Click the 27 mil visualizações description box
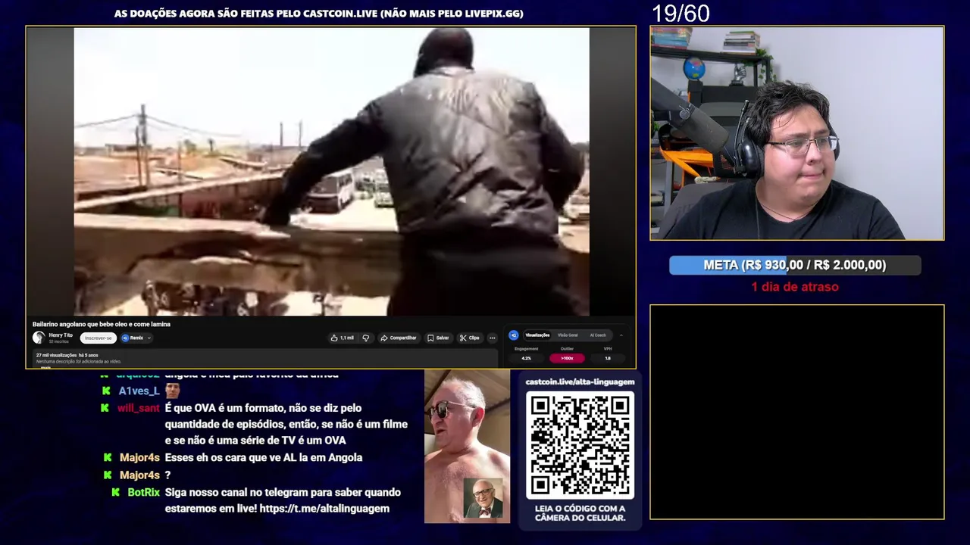 click(264, 358)
